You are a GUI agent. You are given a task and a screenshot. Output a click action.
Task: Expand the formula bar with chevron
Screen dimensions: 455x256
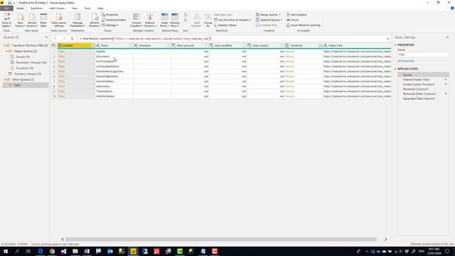point(388,38)
